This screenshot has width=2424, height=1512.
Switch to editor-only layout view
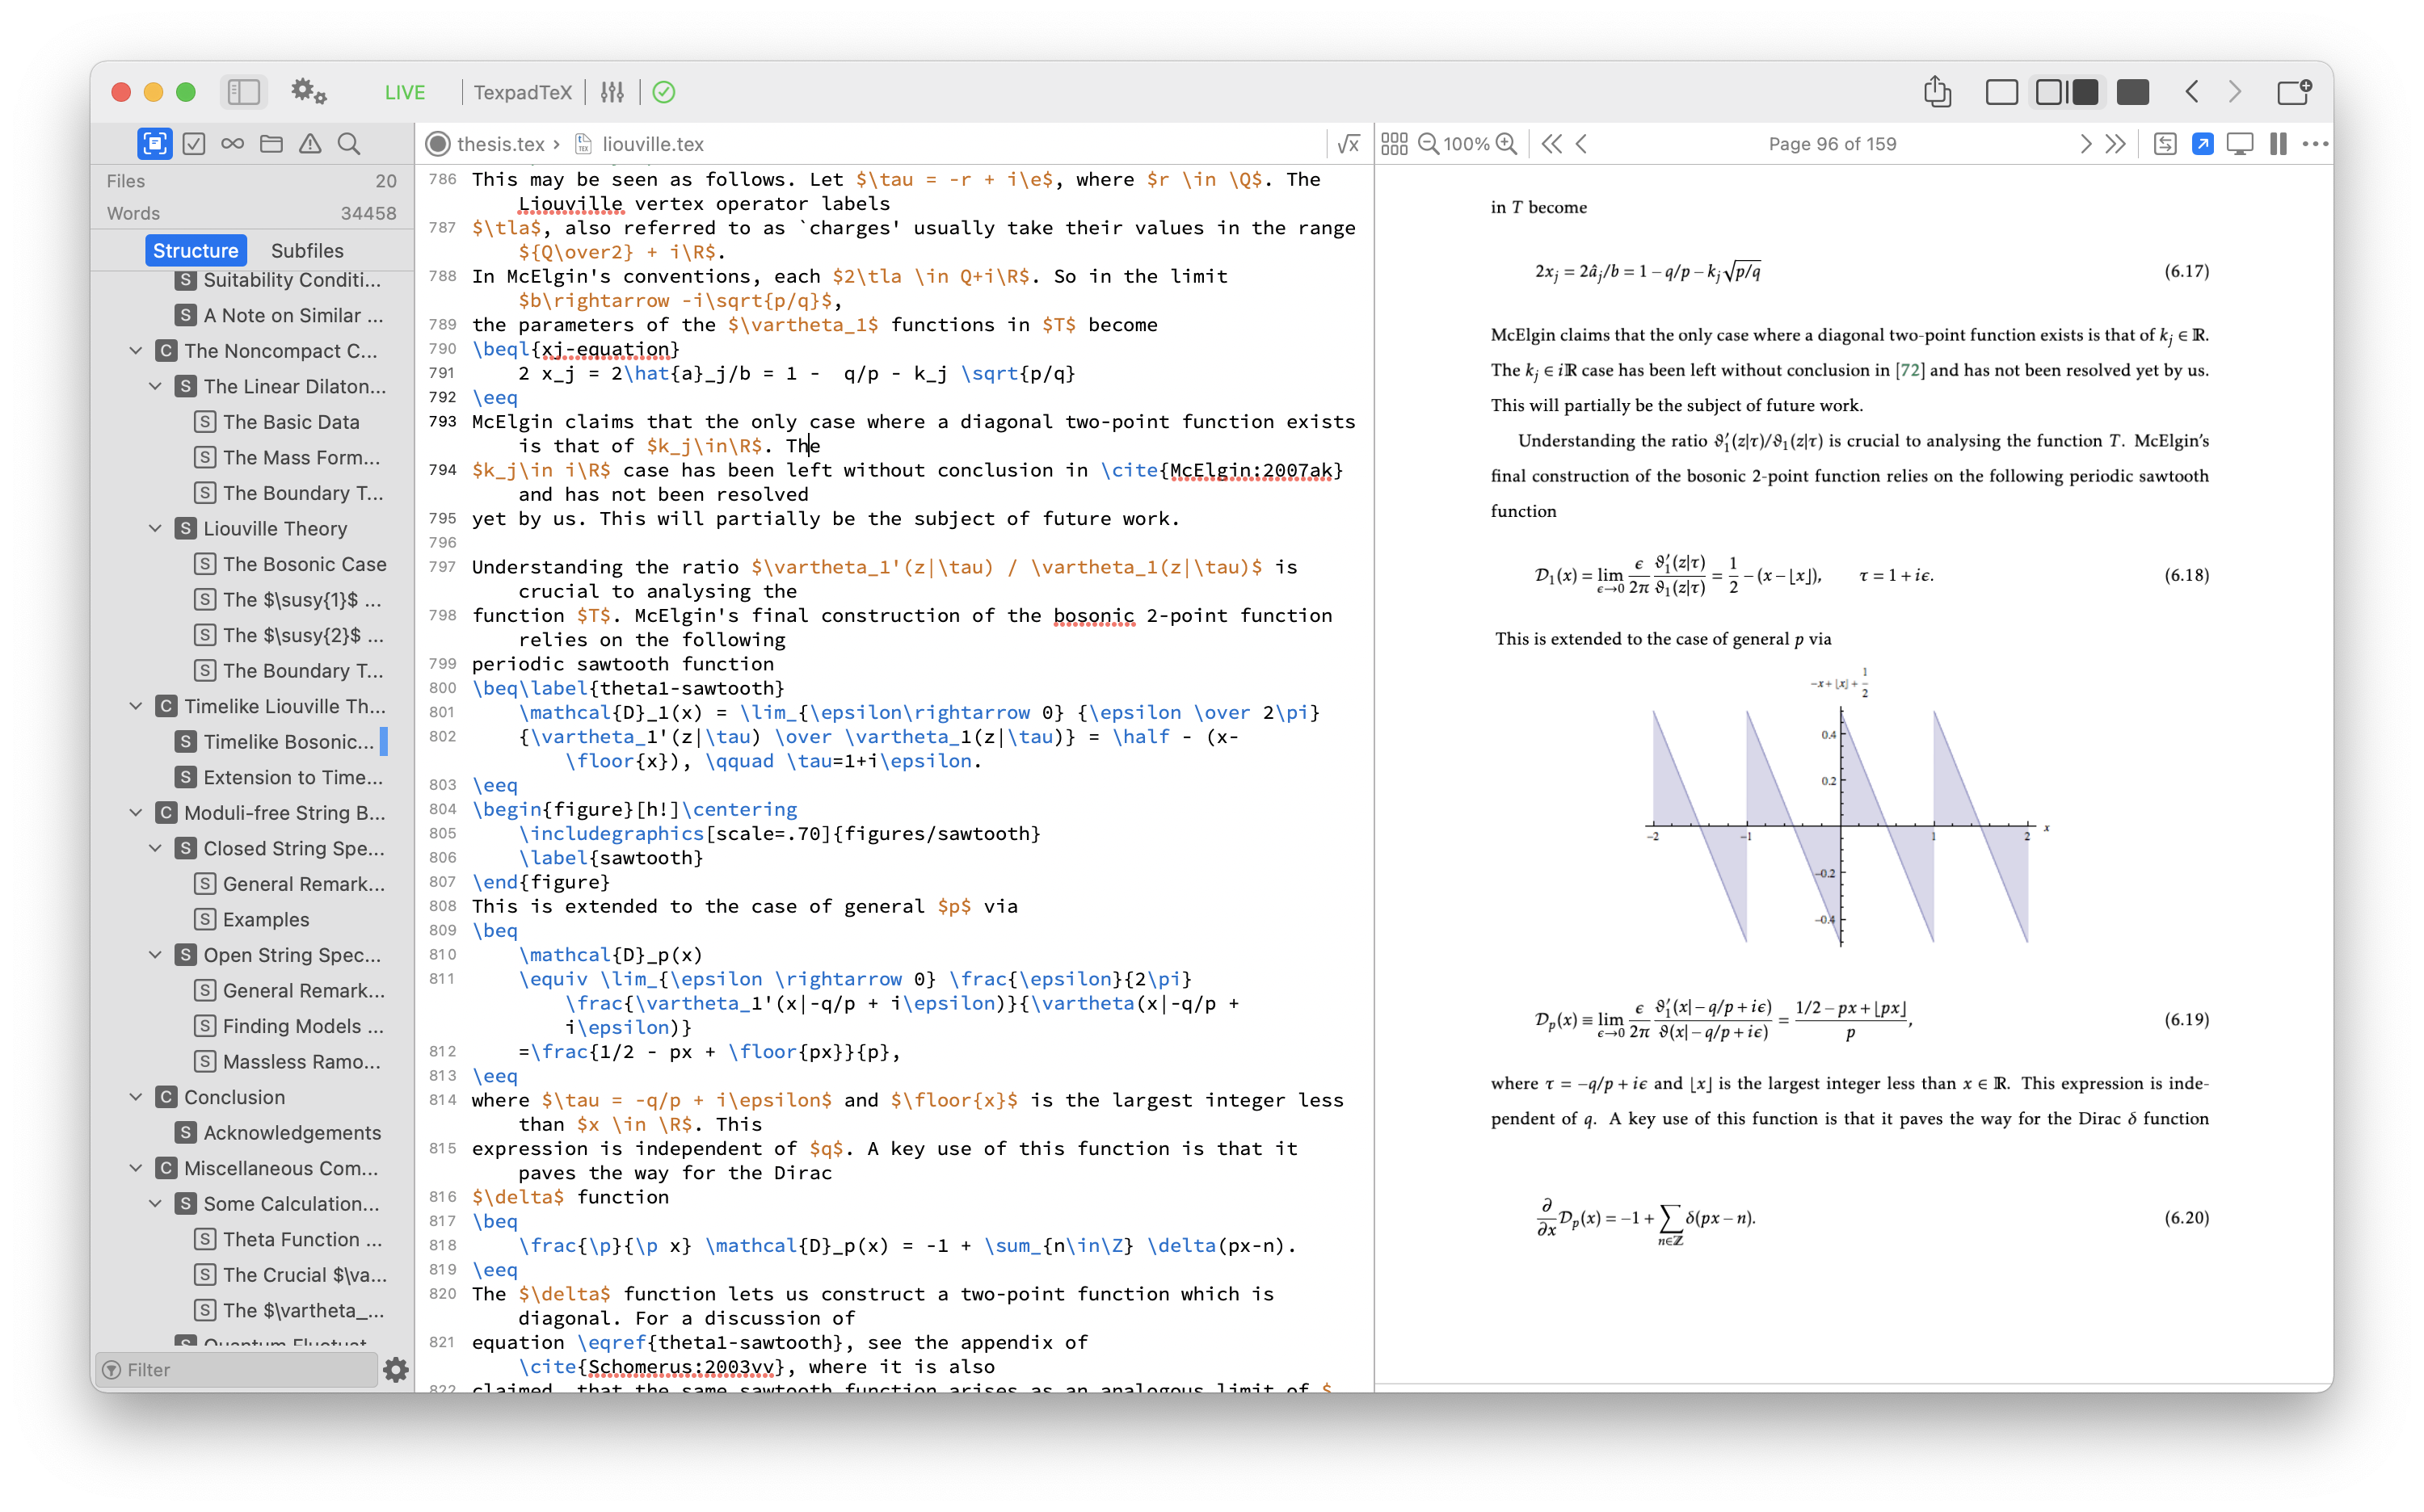[2001, 92]
